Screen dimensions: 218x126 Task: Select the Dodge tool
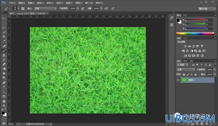coord(4,78)
